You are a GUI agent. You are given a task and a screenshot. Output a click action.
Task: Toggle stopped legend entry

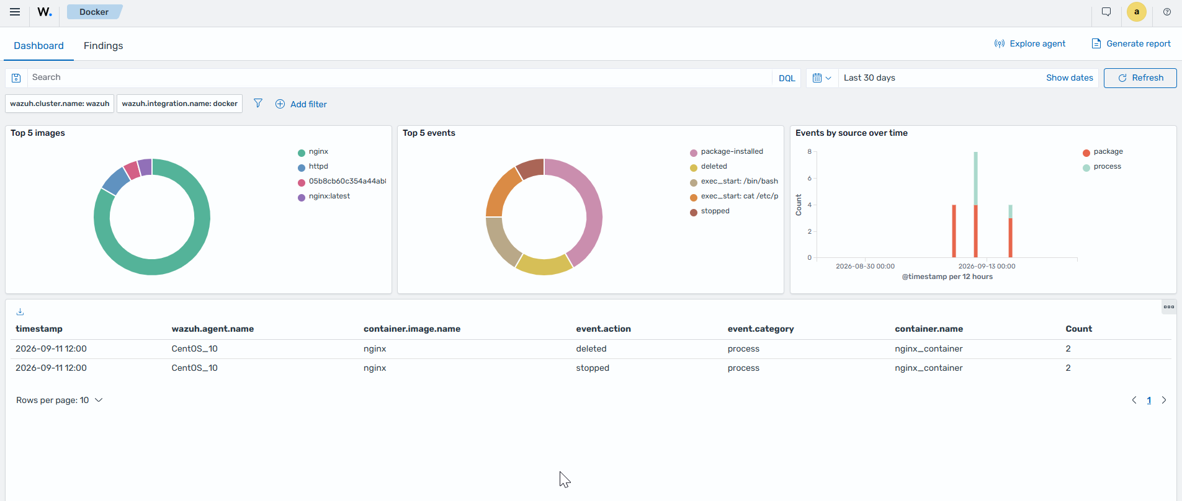coord(710,211)
